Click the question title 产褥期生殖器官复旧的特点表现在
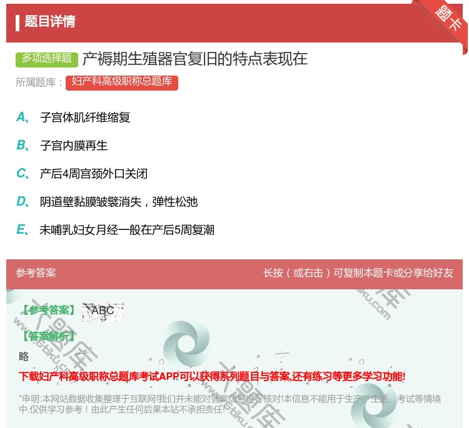 pyautogui.click(x=195, y=59)
